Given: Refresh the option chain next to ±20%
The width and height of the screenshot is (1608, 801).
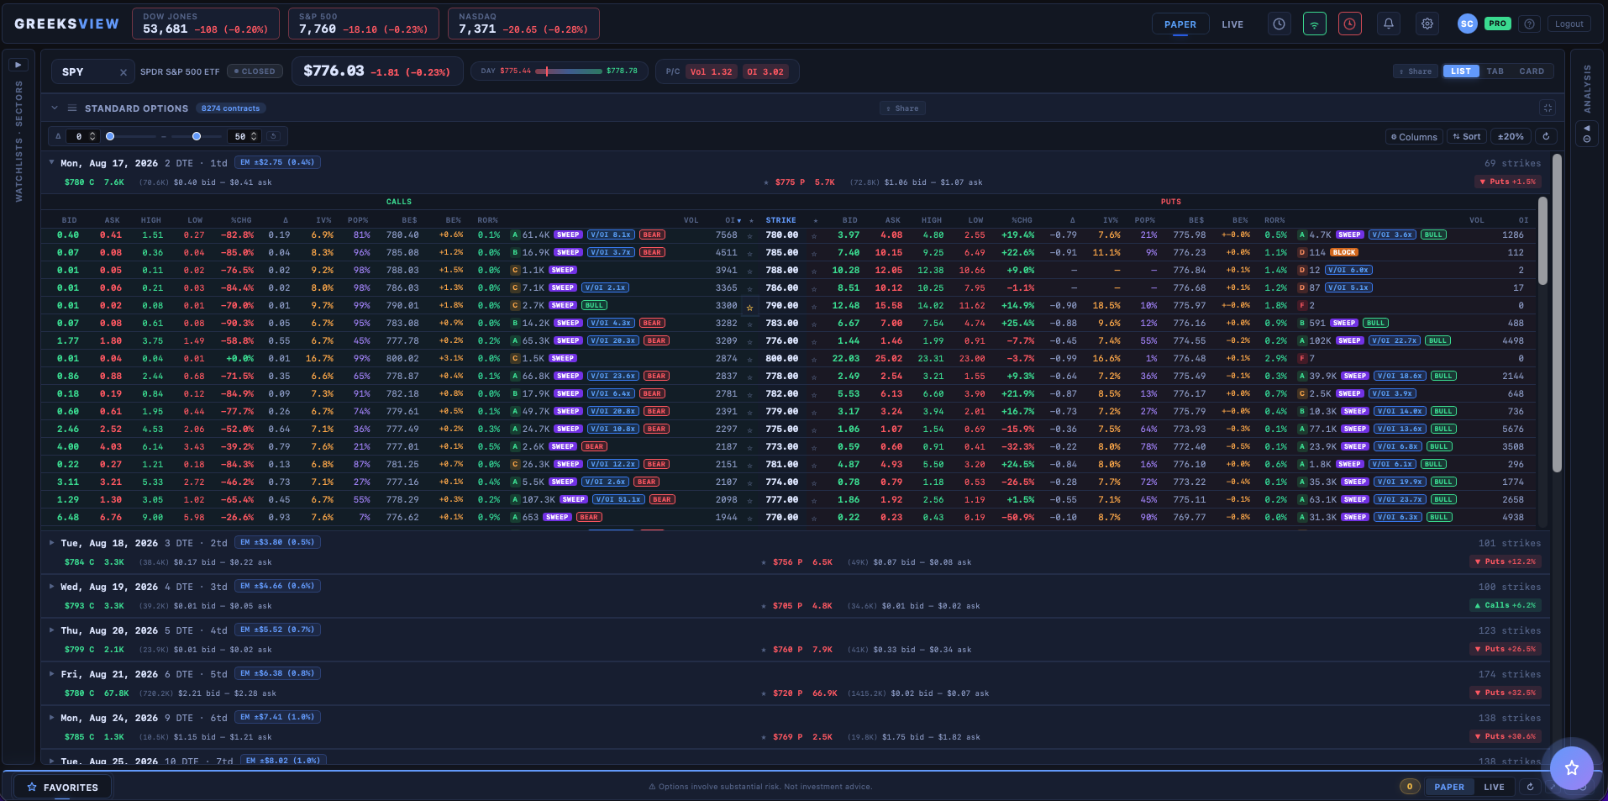Looking at the screenshot, I should pyautogui.click(x=1546, y=136).
